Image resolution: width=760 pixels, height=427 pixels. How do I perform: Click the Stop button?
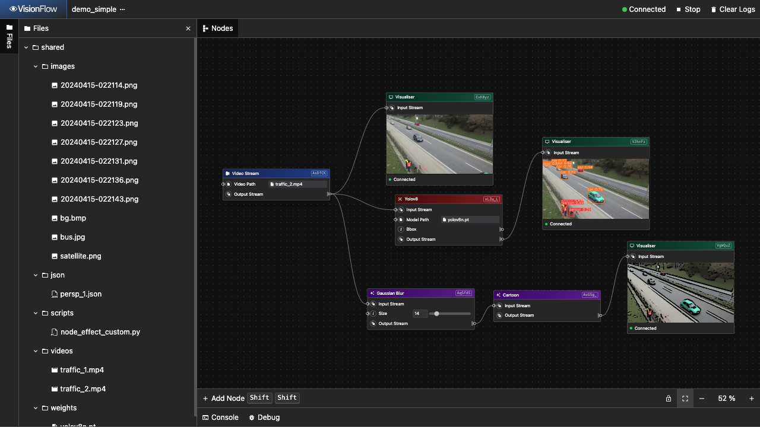(x=689, y=9)
